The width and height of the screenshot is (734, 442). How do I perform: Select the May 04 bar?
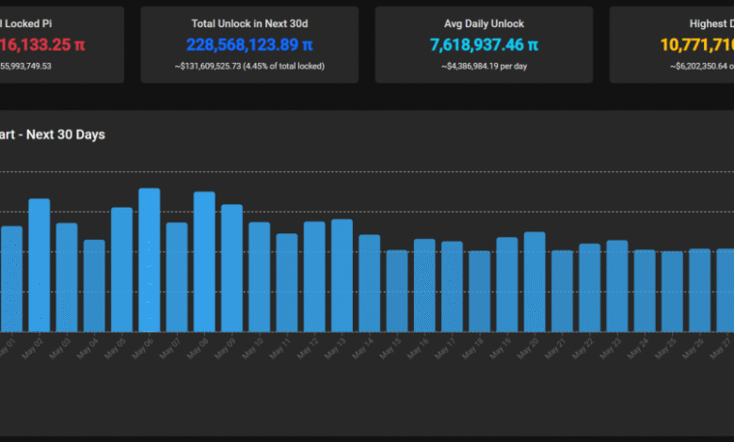coord(94,286)
